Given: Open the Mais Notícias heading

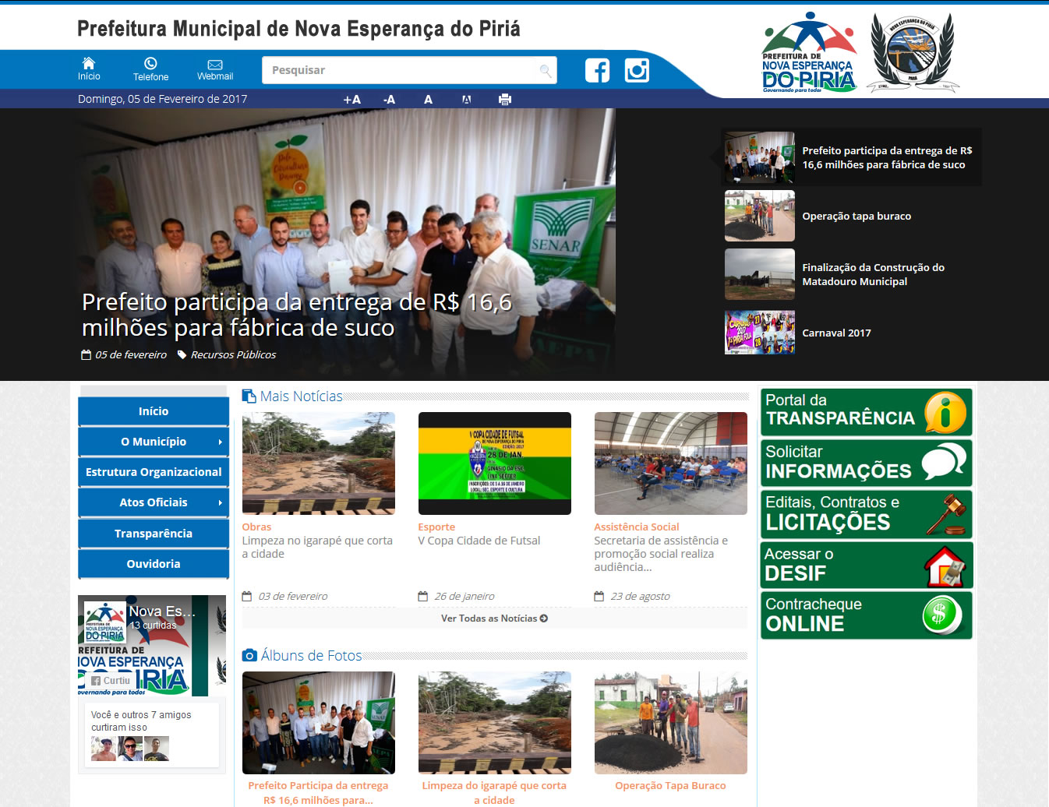Looking at the screenshot, I should click(x=302, y=396).
